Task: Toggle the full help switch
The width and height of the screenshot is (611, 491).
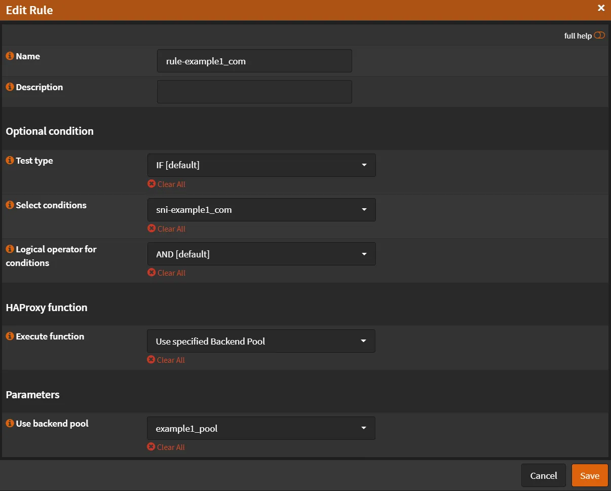Action: point(599,35)
